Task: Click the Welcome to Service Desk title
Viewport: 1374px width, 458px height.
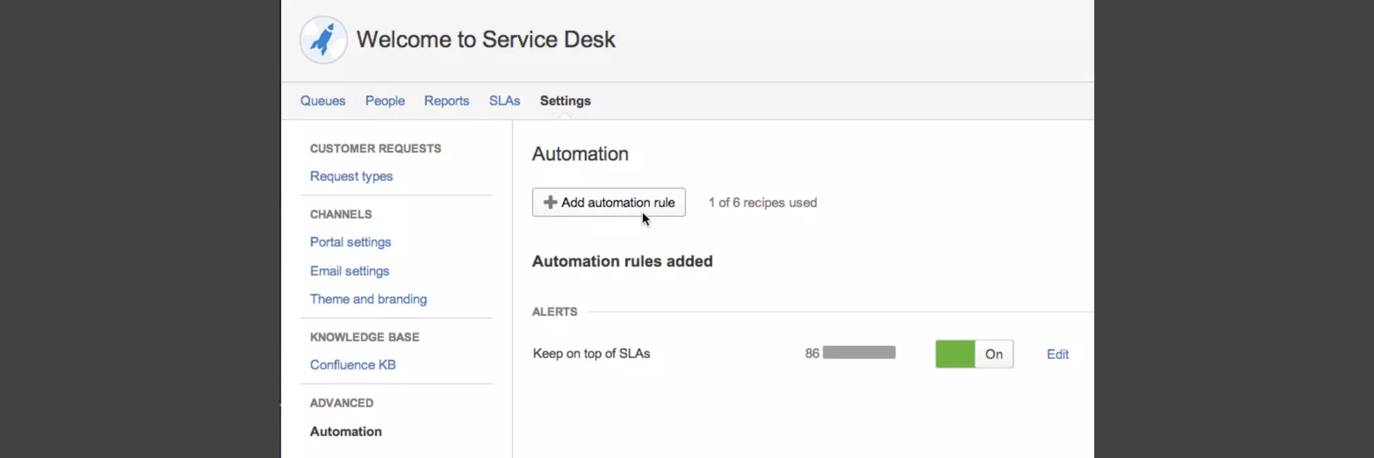Action: [x=486, y=40]
